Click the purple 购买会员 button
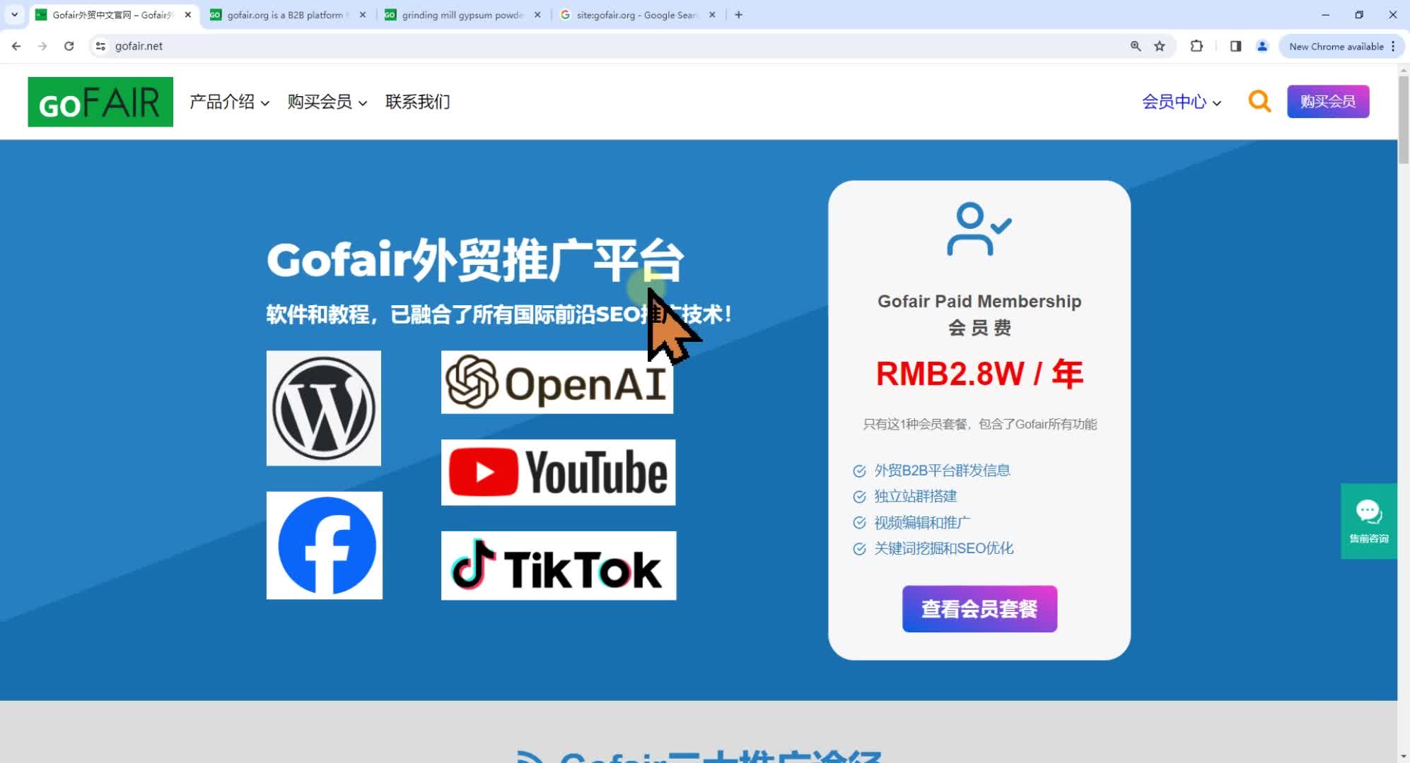Viewport: 1410px width, 763px height. (1327, 102)
